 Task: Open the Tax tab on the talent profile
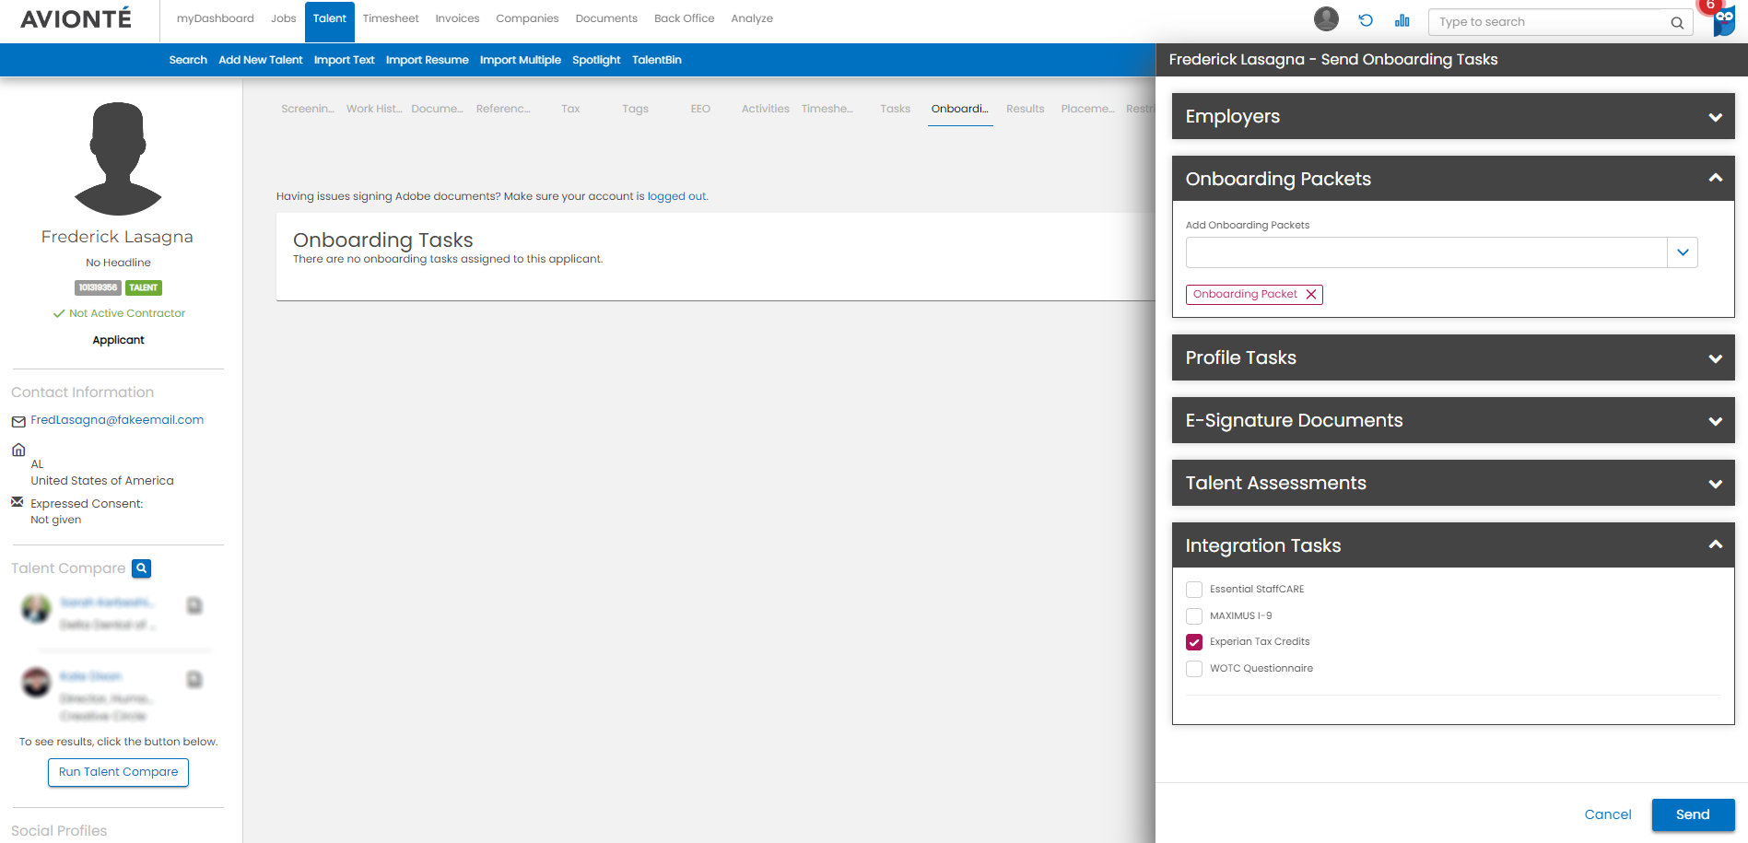click(569, 109)
